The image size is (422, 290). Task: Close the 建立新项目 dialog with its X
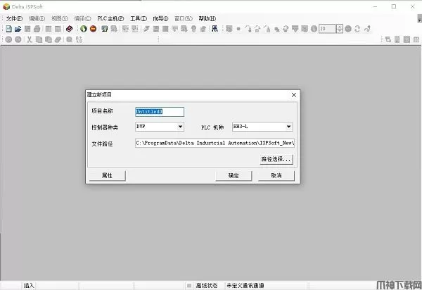coord(294,95)
